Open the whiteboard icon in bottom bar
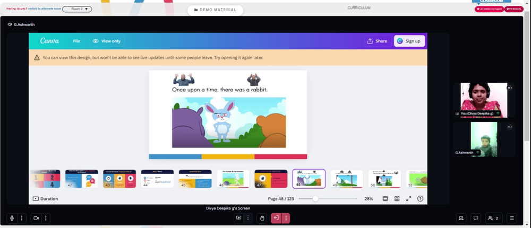 tap(460, 218)
